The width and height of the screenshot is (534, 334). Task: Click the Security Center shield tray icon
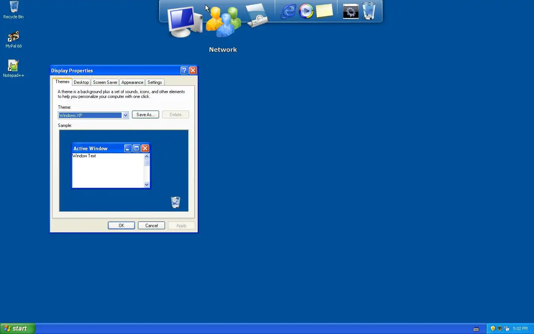[493, 328]
